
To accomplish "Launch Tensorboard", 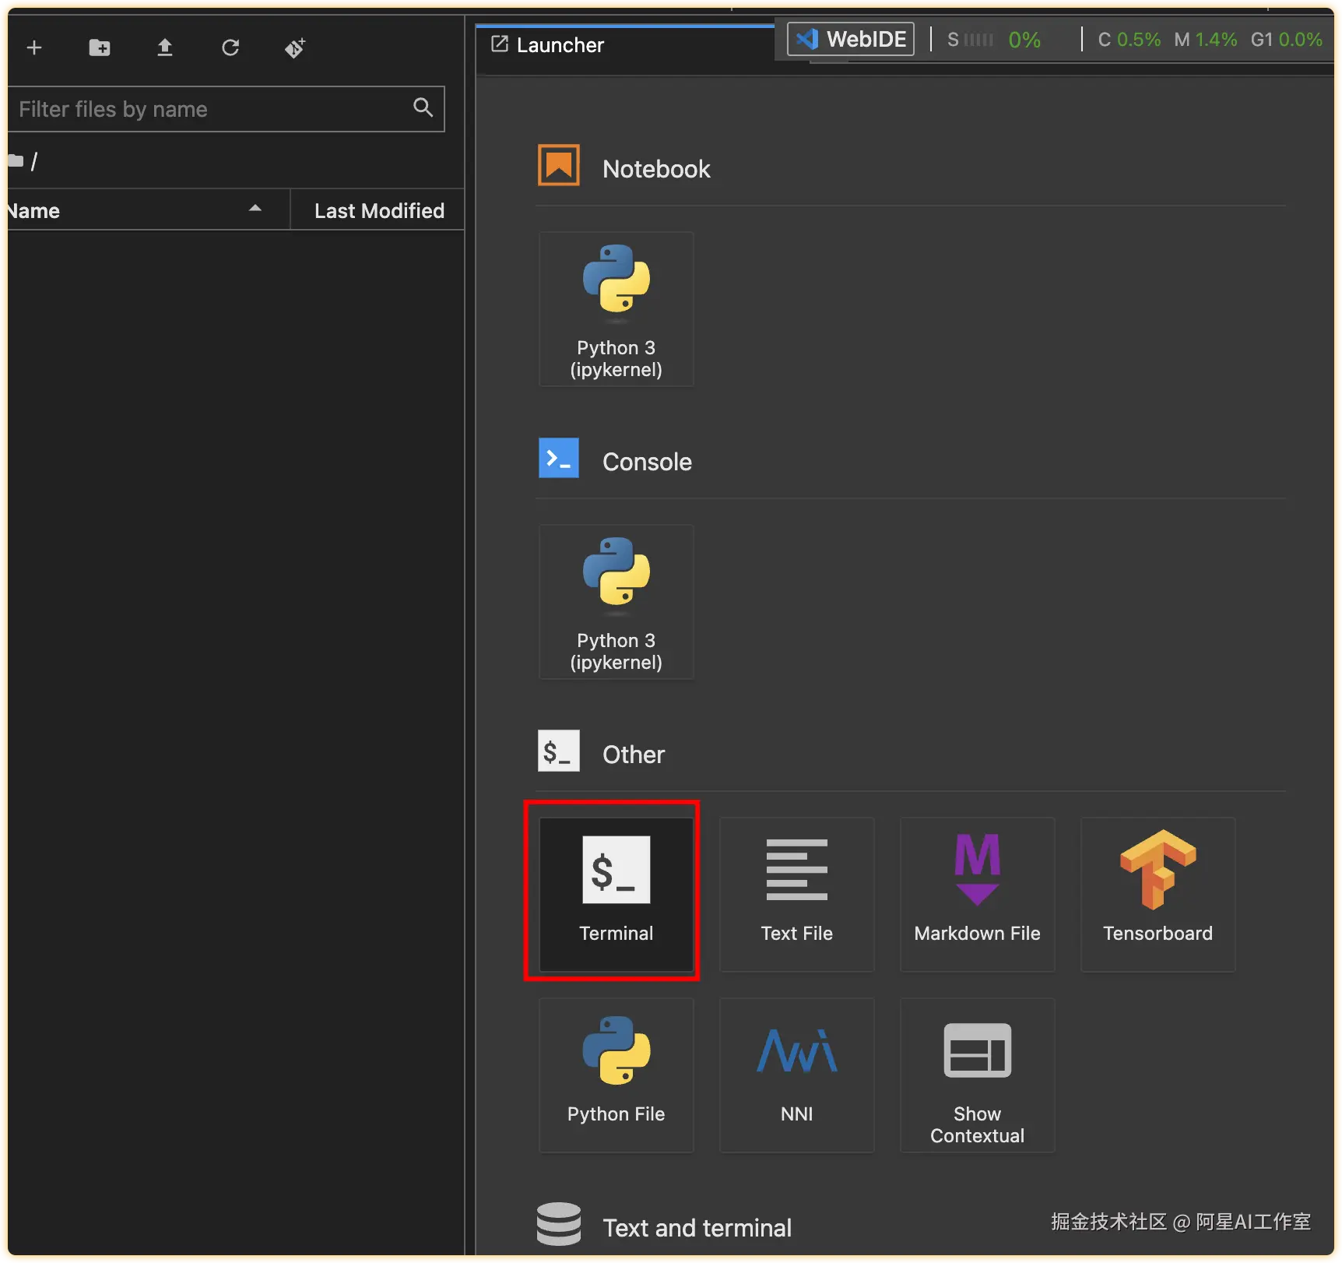I will 1158,895.
